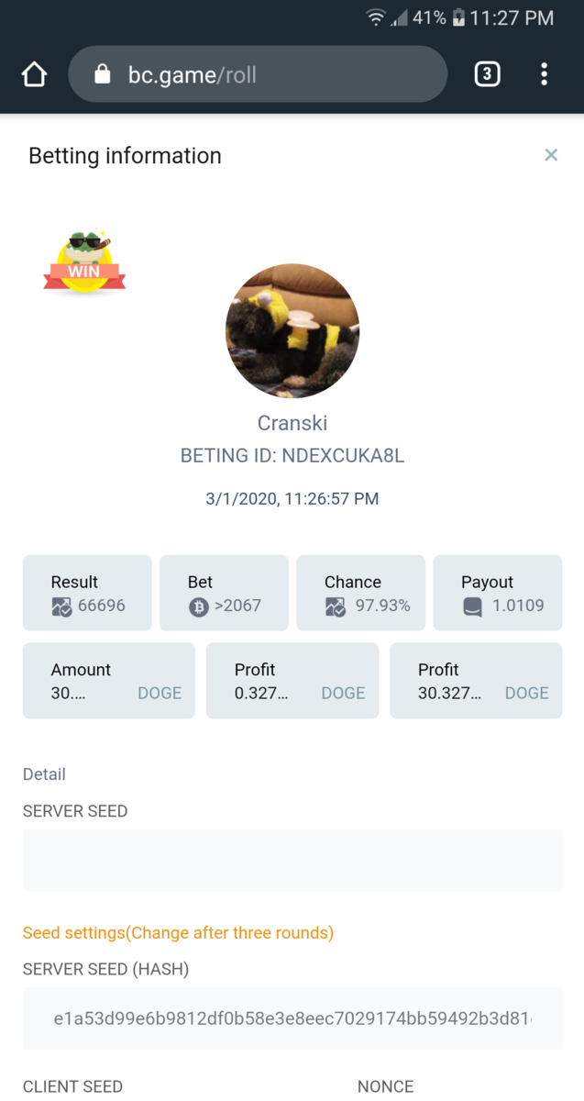Close the Betting information dialog
The width and height of the screenshot is (584, 1101).
[x=551, y=155]
